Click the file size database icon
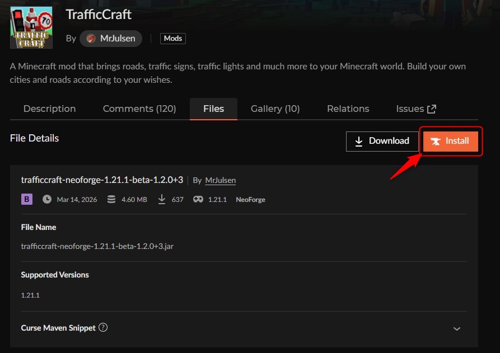Image resolution: width=500 pixels, height=353 pixels. click(x=110, y=199)
